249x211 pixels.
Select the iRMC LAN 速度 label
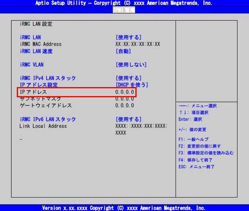pyautogui.click(x=36, y=51)
